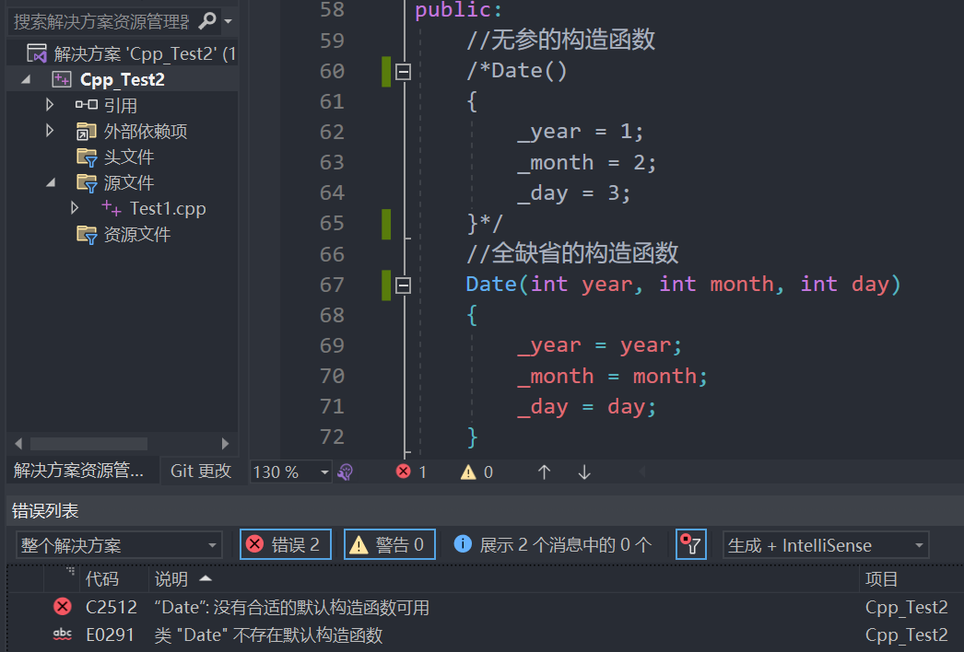Sort error list by 项目 column header

pyautogui.click(x=882, y=579)
